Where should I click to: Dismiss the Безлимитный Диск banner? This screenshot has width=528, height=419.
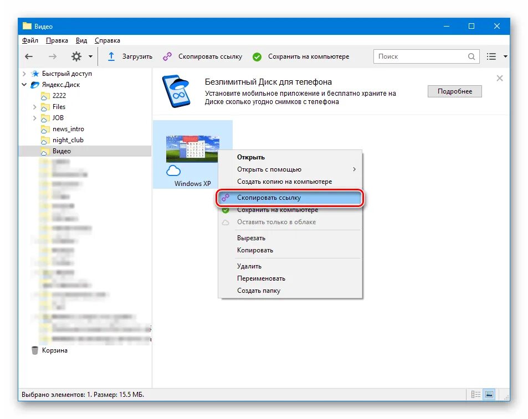[x=500, y=79]
